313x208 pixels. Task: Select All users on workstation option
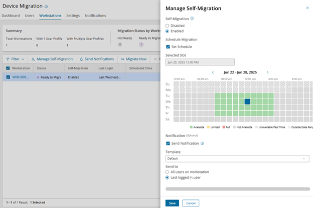coord(168,172)
